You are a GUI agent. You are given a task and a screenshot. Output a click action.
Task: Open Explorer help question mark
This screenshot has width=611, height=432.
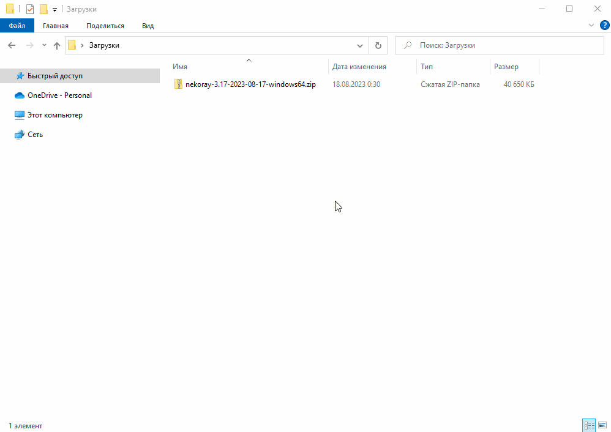pyautogui.click(x=605, y=25)
